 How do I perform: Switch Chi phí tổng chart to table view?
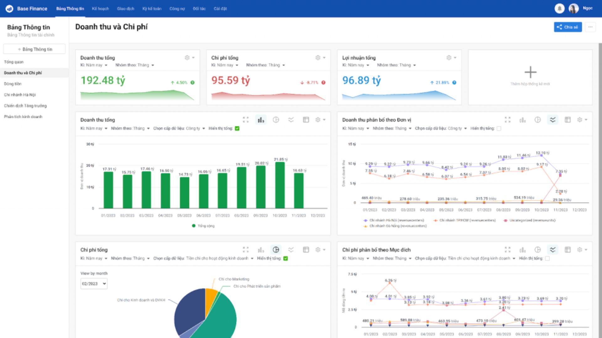pos(306,250)
